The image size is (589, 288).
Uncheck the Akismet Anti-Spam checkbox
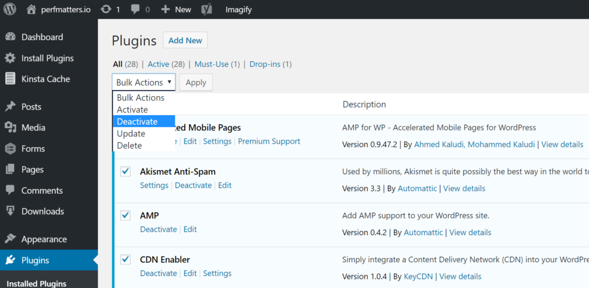[x=125, y=171]
